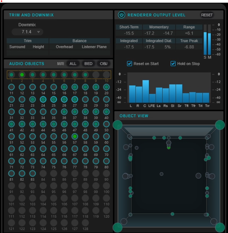
Task: Select audio object 50 circle
Action: click(x=106, y=124)
